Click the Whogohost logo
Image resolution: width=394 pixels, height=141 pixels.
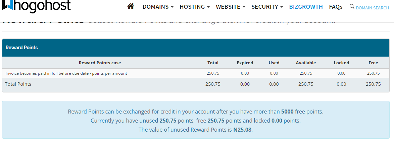point(37,6)
